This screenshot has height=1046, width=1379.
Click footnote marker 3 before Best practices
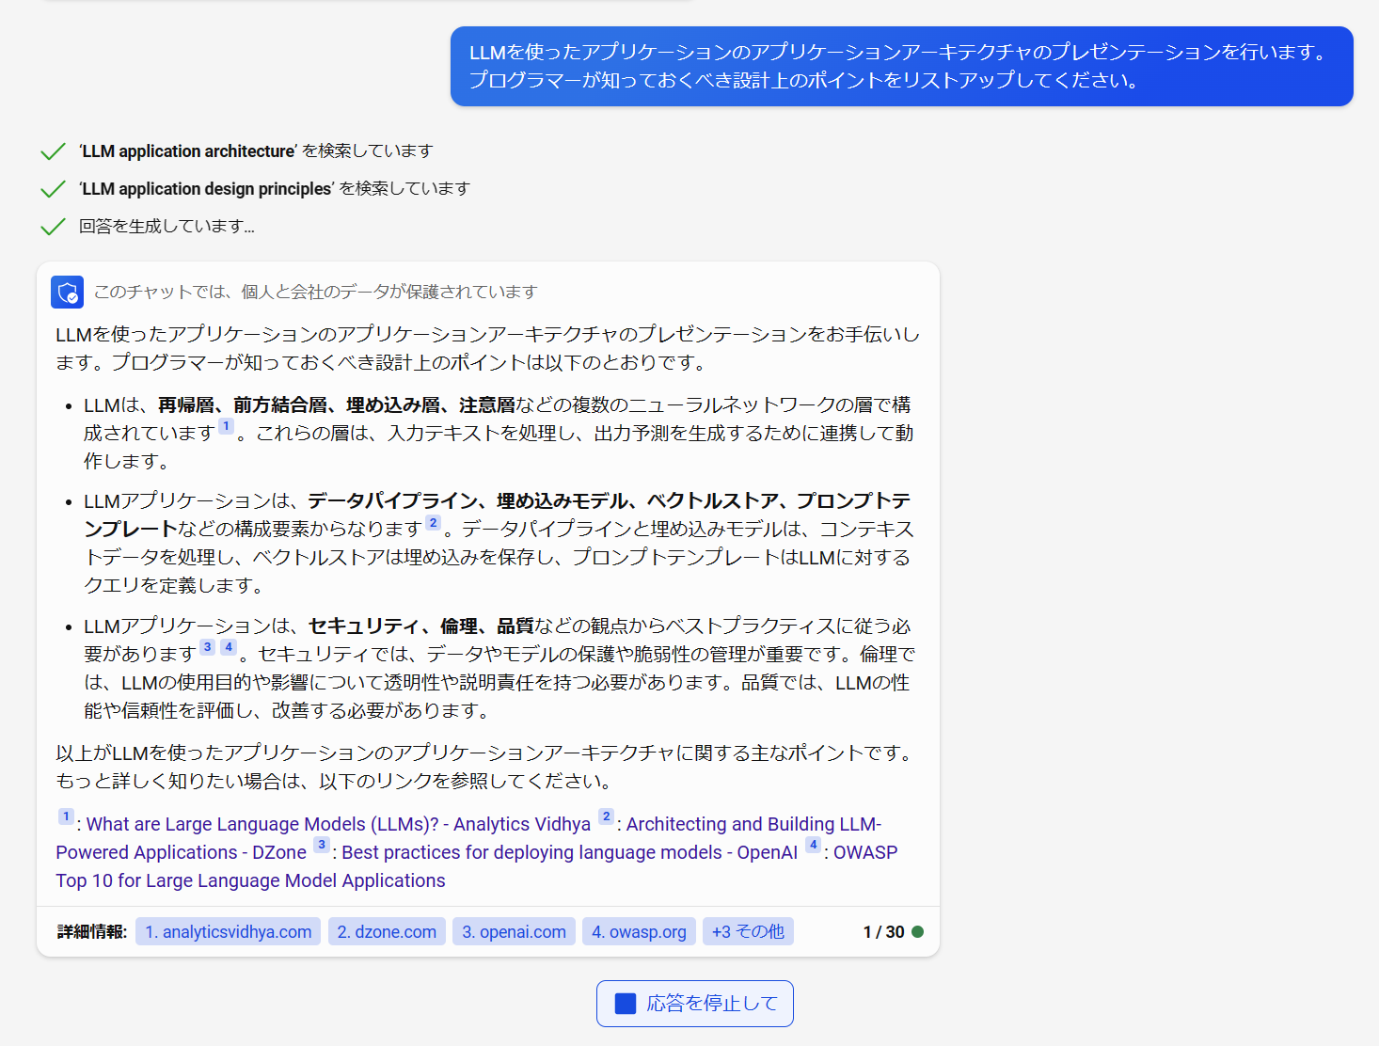click(x=322, y=845)
